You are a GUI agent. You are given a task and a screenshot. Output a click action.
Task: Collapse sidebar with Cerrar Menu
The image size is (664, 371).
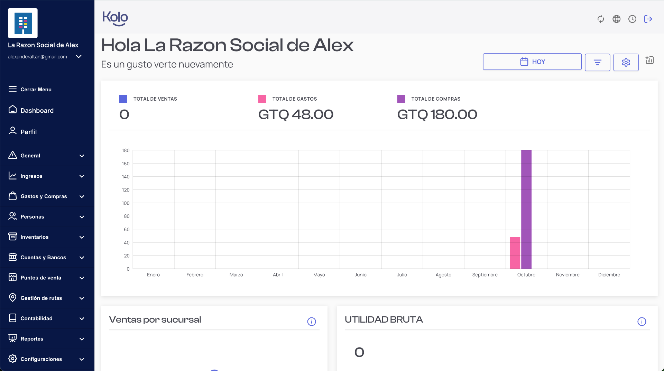coord(36,89)
